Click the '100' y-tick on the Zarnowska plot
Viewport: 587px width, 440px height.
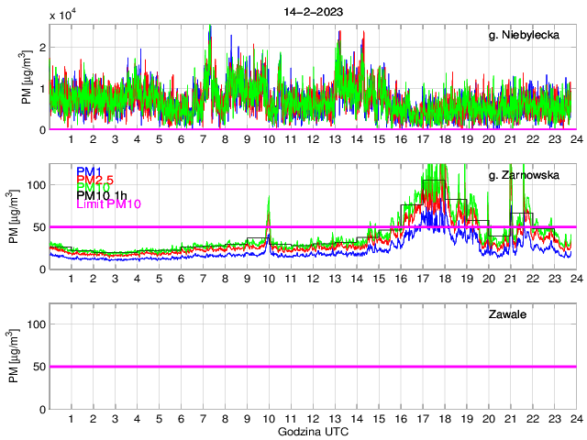pyautogui.click(x=35, y=185)
